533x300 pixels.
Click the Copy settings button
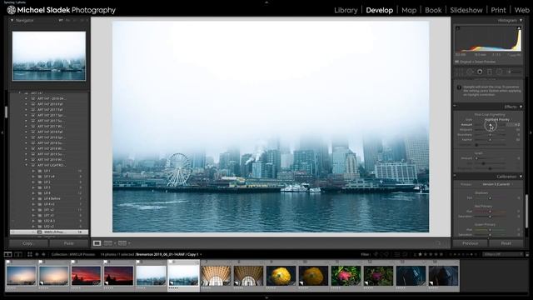pyautogui.click(x=28, y=243)
